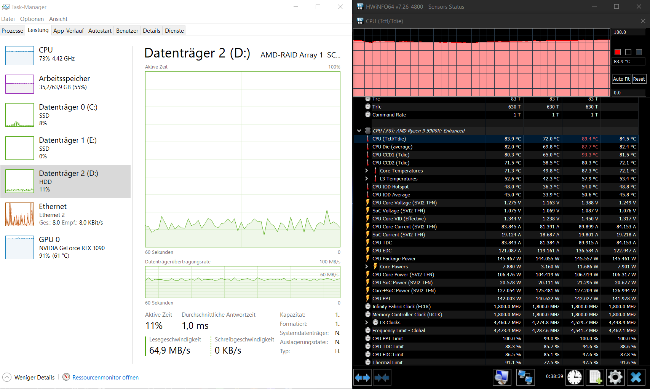Screen dimensions: 650x389
Task: Open the Ansicht menu
Action: (58, 19)
